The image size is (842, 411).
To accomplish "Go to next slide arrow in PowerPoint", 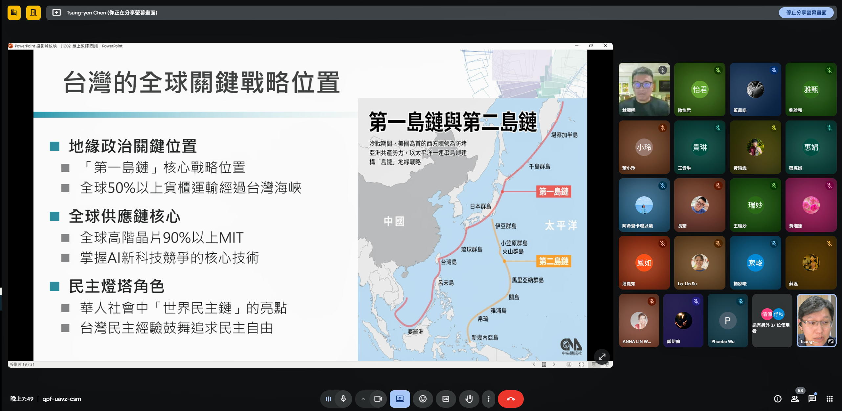I will tap(554, 364).
